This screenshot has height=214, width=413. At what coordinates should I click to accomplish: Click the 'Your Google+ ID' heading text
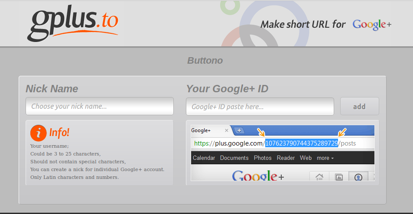227,89
